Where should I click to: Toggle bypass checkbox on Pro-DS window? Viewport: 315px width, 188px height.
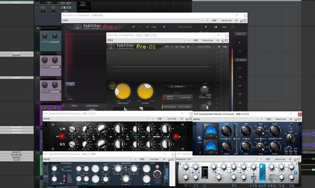[226, 40]
